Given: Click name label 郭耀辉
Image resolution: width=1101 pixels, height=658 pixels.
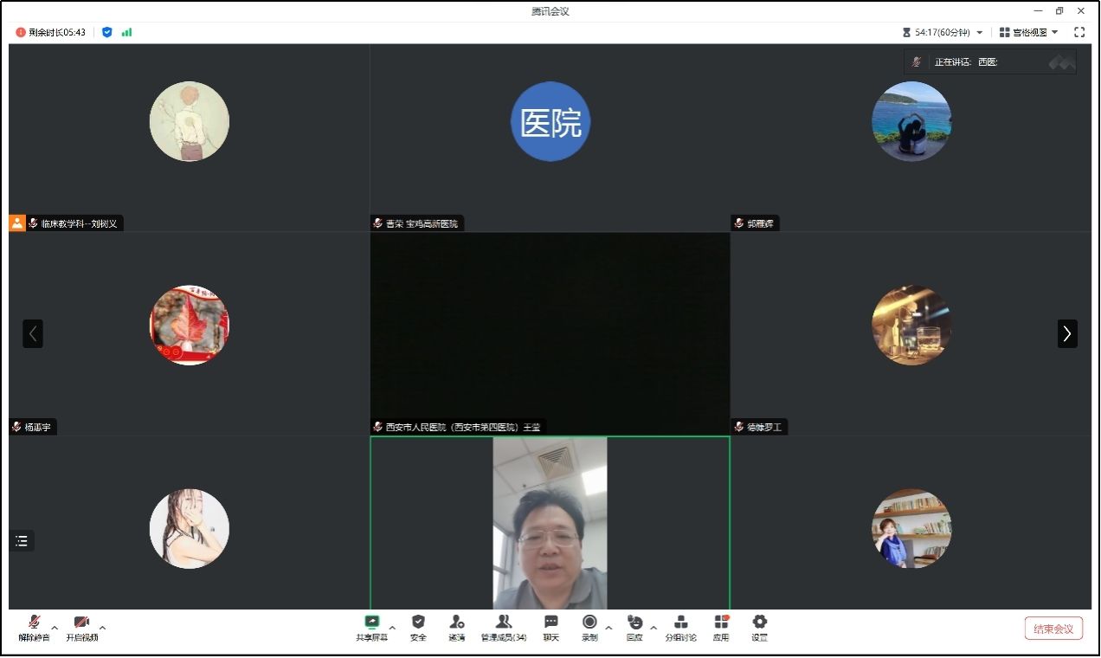Looking at the screenshot, I should pos(760,223).
